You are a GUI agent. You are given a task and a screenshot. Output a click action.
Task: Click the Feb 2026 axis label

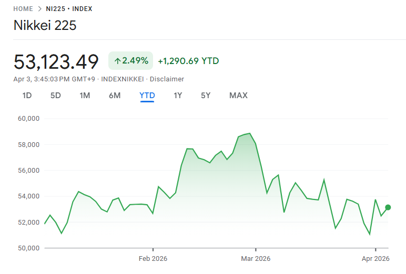tap(153, 258)
